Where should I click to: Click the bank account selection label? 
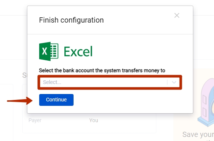pos(102,70)
